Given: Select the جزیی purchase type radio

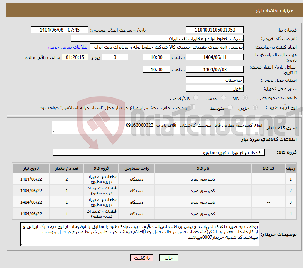Looking at the screenshot, I should pos(255,107).
